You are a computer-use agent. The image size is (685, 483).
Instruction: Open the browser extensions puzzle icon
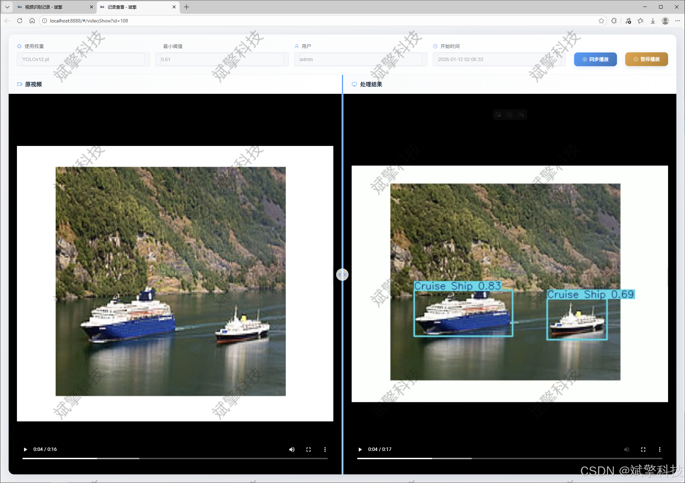pyautogui.click(x=614, y=21)
